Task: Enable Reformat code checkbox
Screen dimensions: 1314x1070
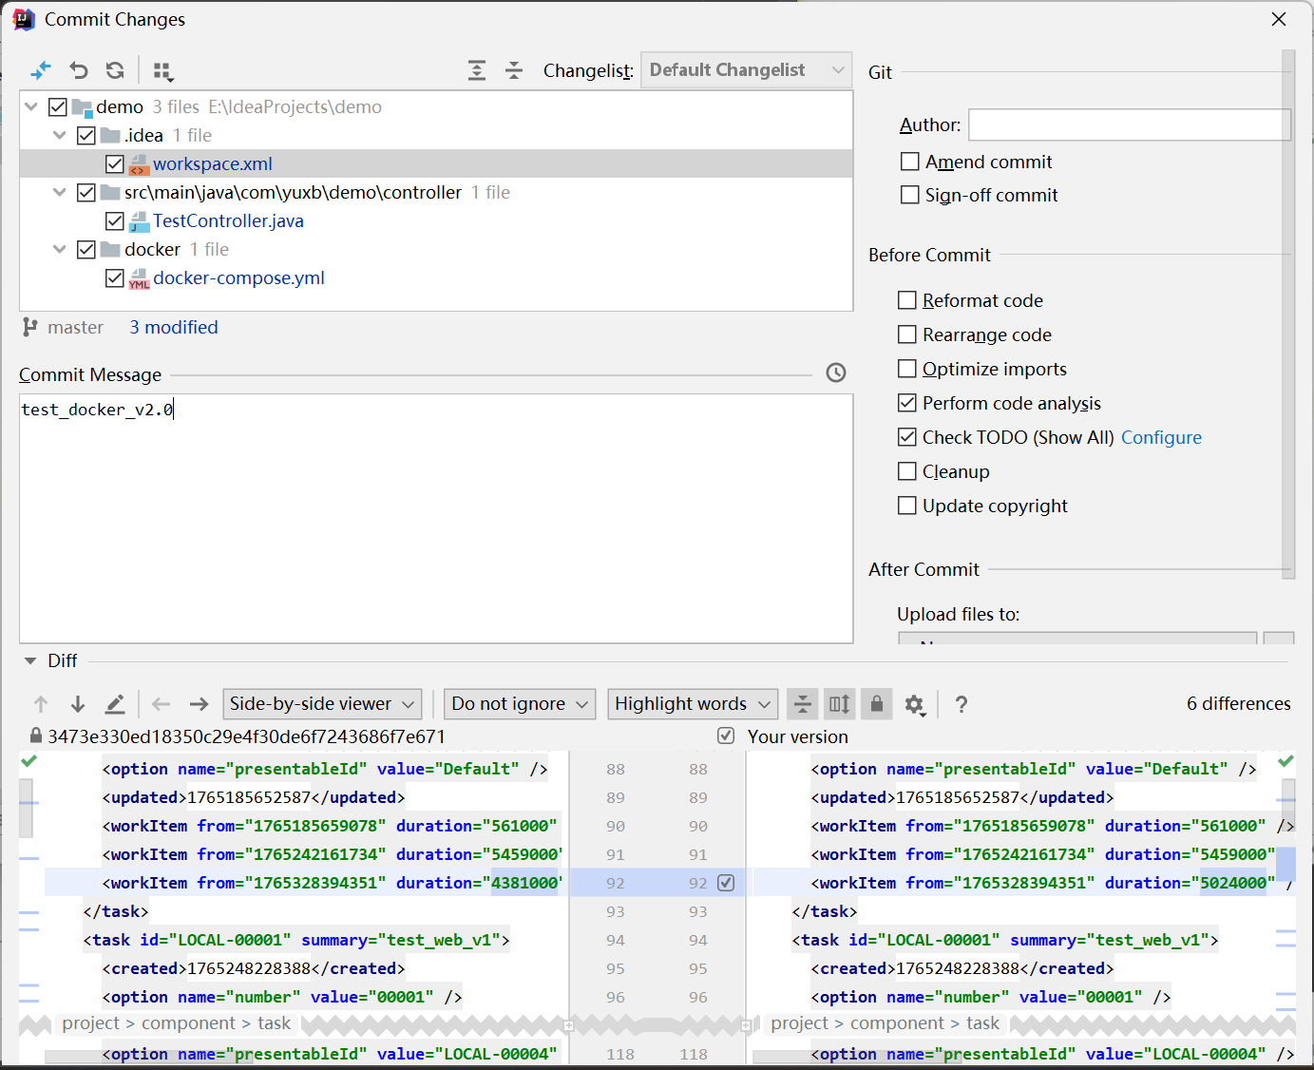Action: 907,300
